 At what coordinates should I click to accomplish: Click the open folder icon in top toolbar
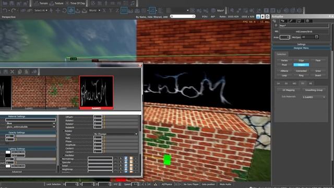[x=5, y=3]
